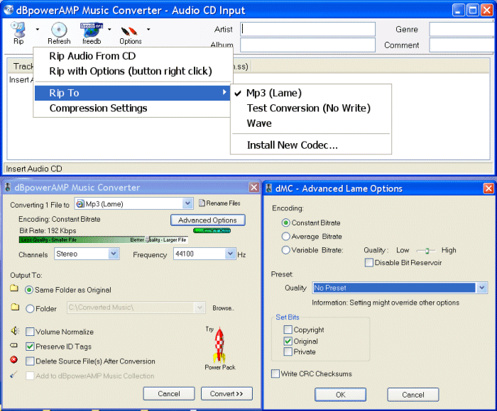Screen dimensions: 497x411
Task: Uncheck the Original bit checkbox
Action: click(288, 341)
